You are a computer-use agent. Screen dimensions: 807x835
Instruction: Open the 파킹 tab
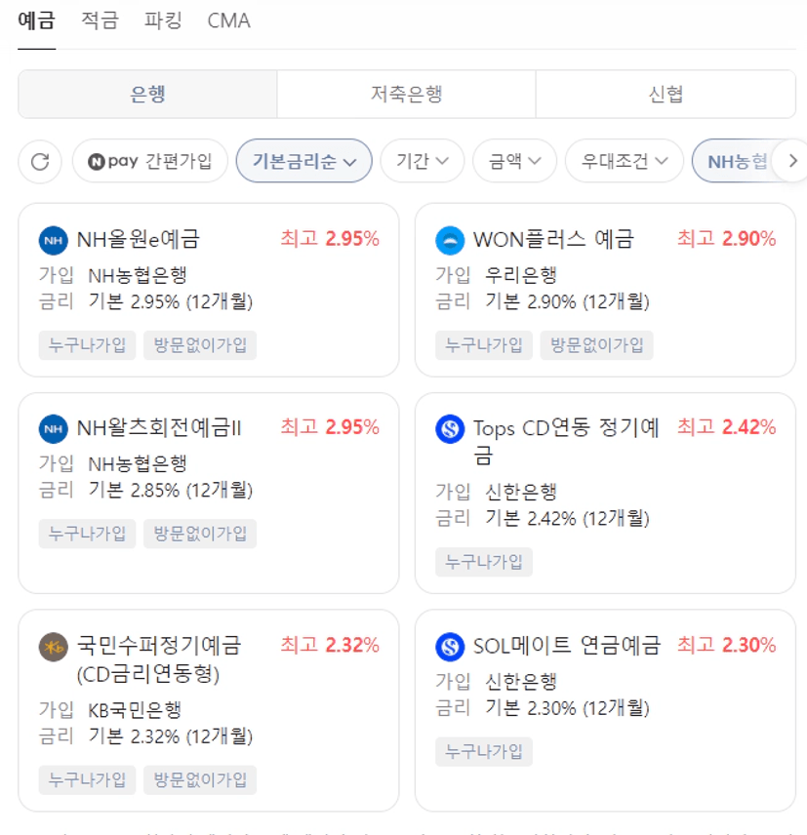[163, 20]
